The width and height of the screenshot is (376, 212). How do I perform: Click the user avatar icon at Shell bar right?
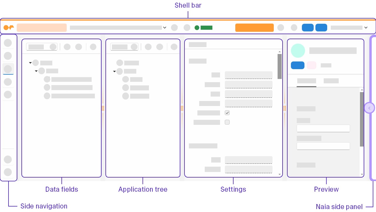click(x=294, y=27)
